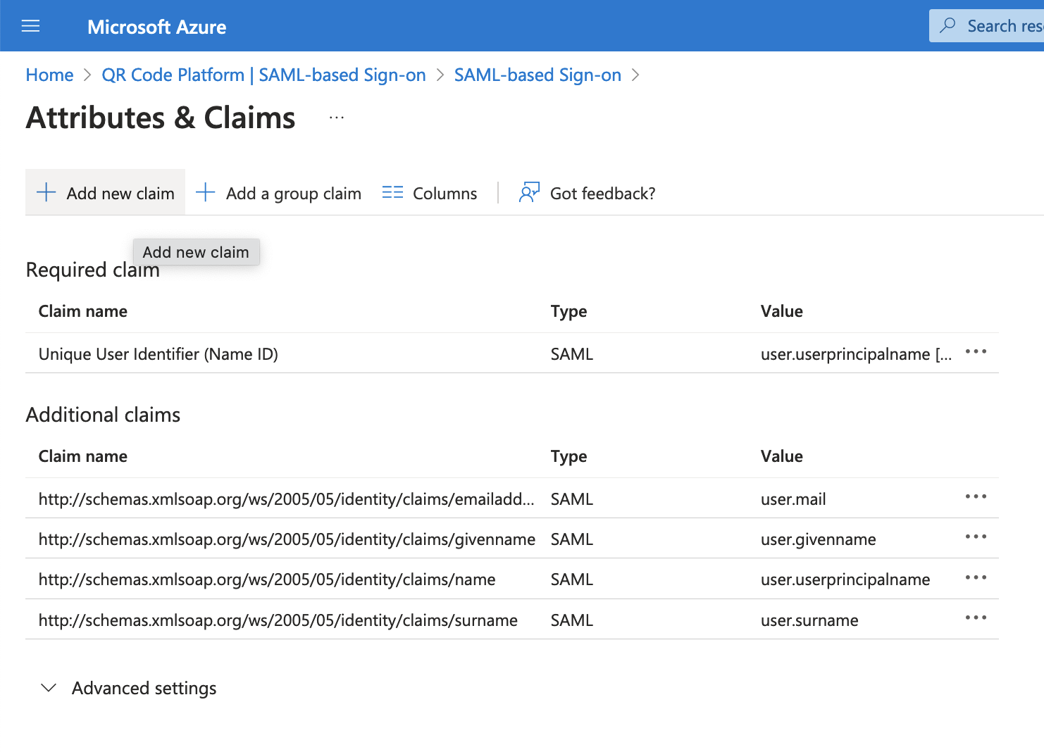The height and width of the screenshot is (752, 1044).
Task: Open the second SAML-based Sign-on breadcrumb
Action: [x=537, y=75]
